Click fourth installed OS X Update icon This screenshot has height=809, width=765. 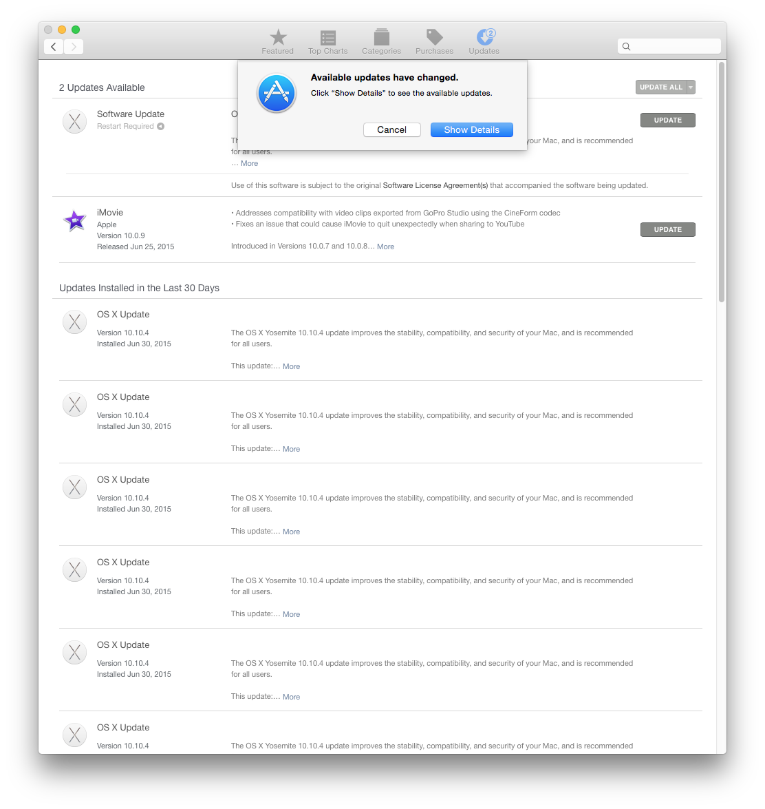75,570
